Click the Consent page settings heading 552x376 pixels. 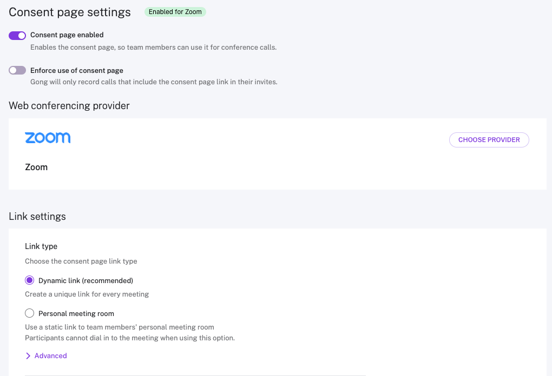point(70,12)
